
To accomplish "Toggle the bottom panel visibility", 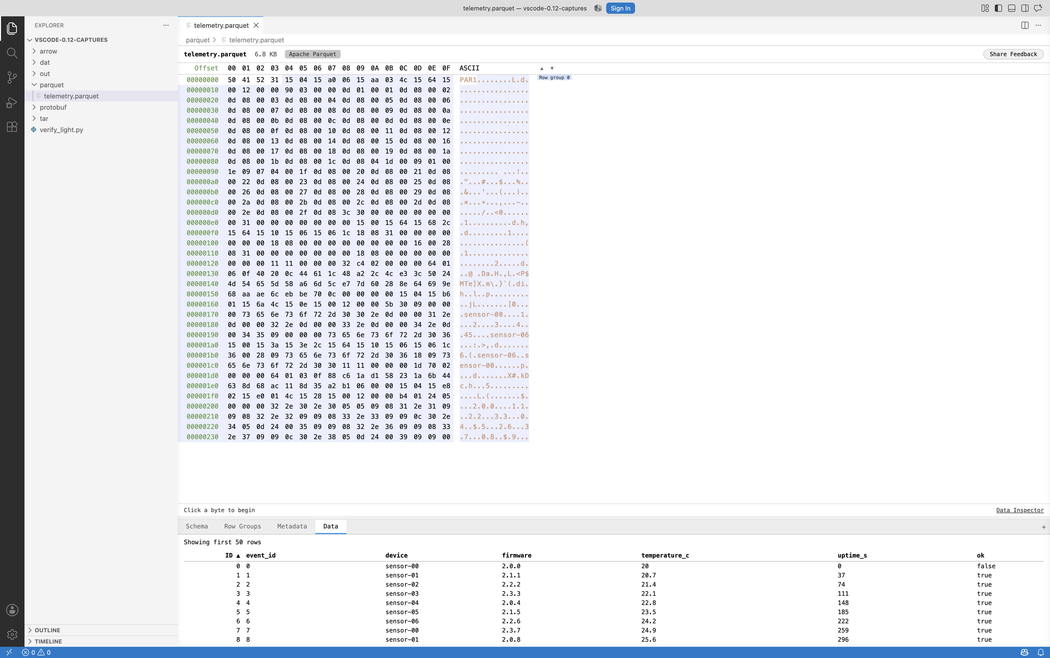I will tap(1012, 8).
